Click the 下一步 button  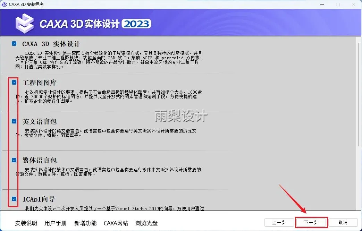(x=311, y=222)
